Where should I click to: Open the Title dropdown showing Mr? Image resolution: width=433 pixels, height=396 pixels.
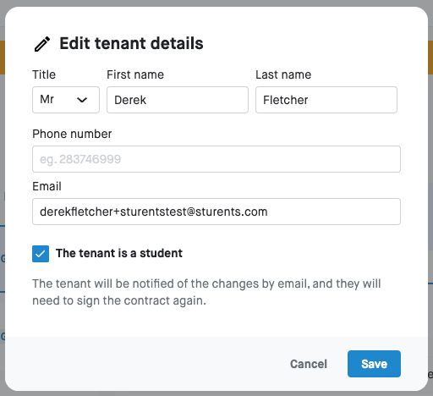click(66, 100)
